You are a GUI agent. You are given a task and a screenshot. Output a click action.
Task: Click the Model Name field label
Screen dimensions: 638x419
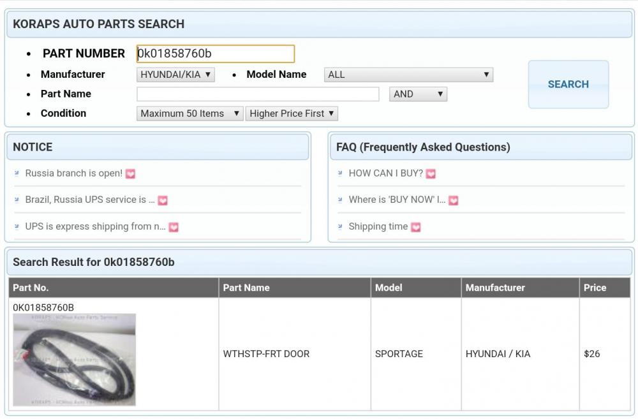pos(276,75)
